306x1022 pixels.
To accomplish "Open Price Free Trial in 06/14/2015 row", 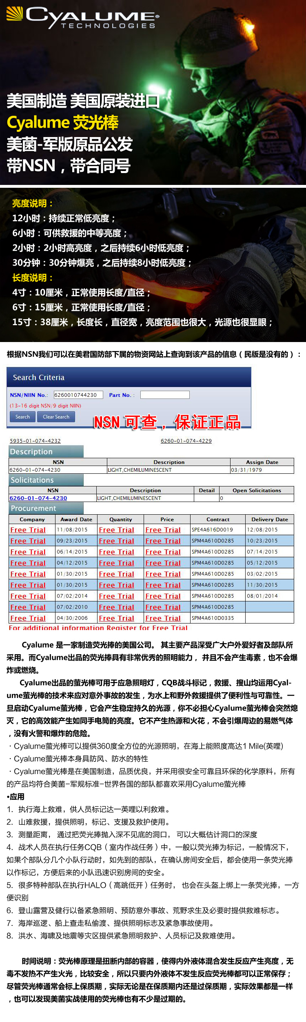I will (x=163, y=552).
